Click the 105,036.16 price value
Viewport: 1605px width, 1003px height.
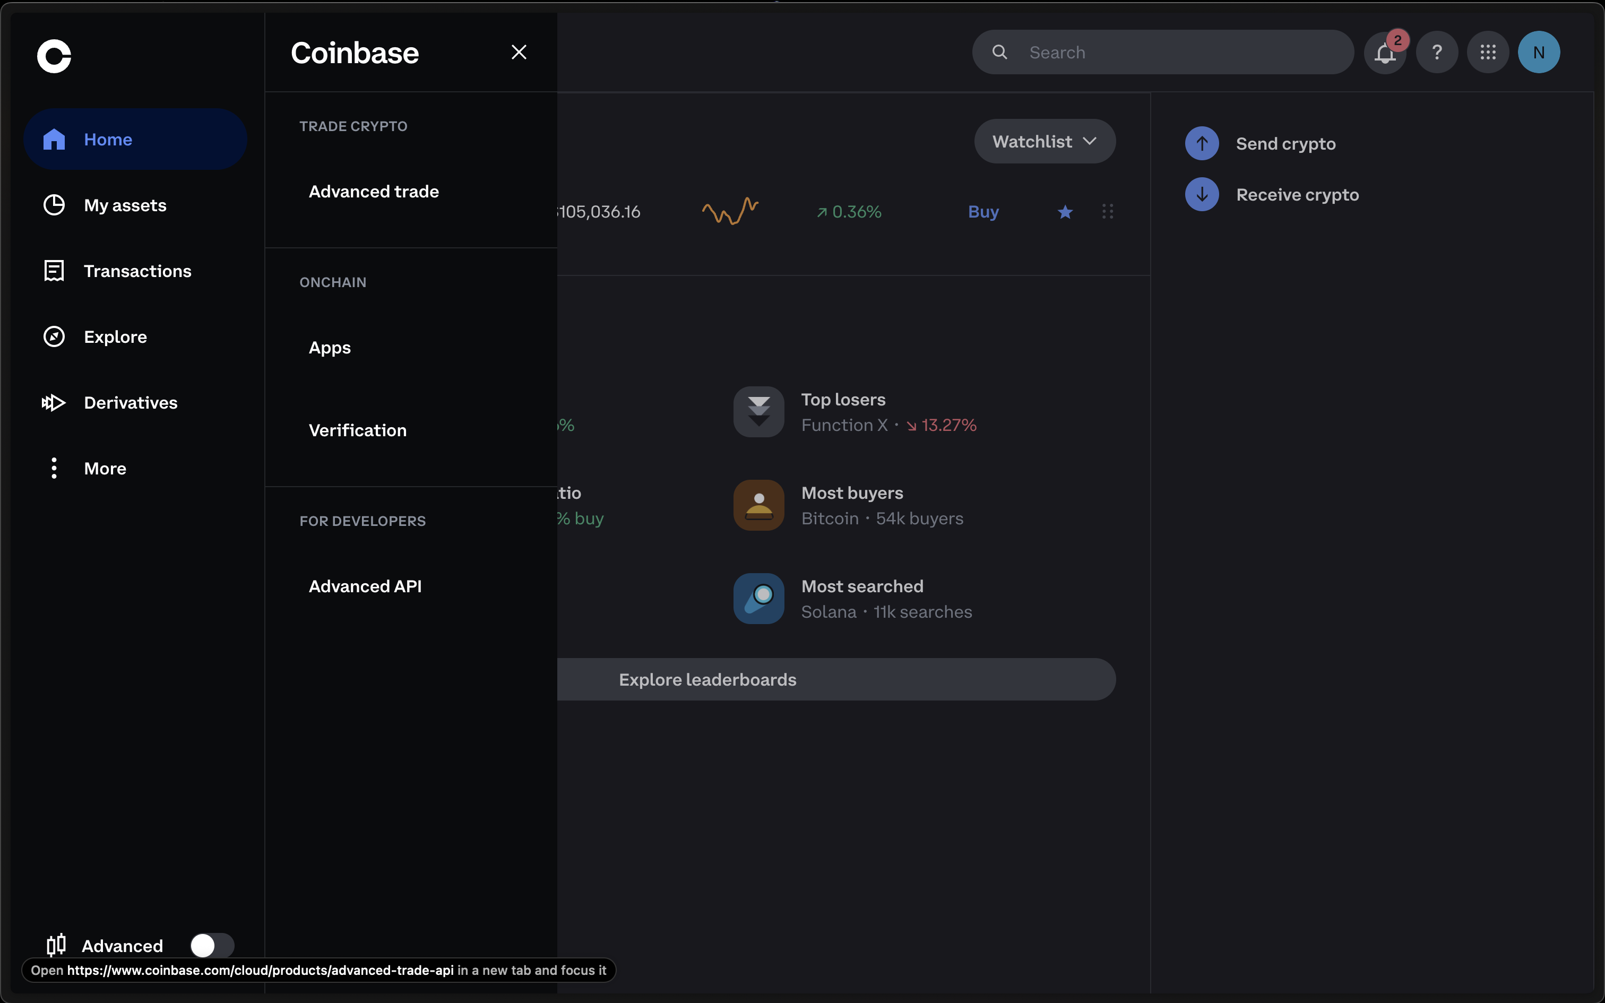pyautogui.click(x=599, y=212)
